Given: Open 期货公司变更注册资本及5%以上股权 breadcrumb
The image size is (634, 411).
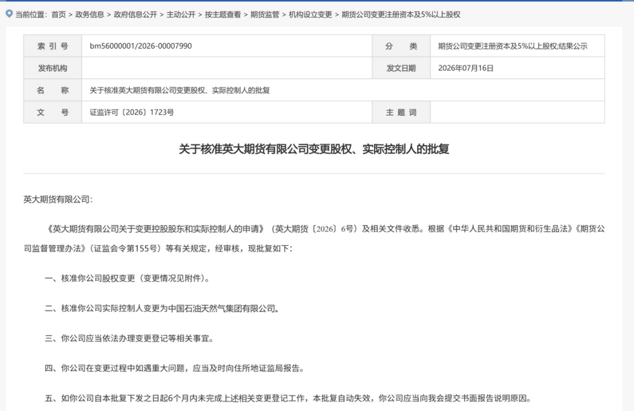Looking at the screenshot, I should 401,15.
